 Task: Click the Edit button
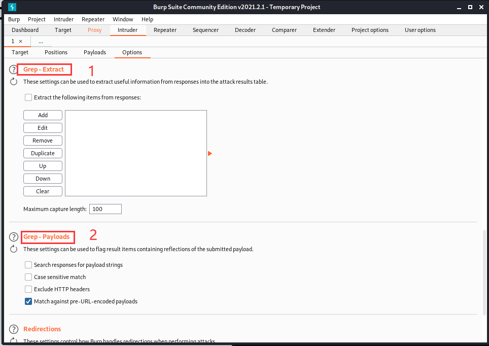43,128
